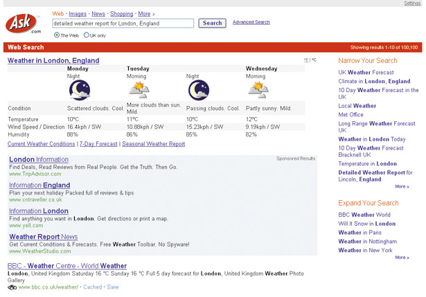Open Settings link at top right
426x297 pixels.
(412, 3)
